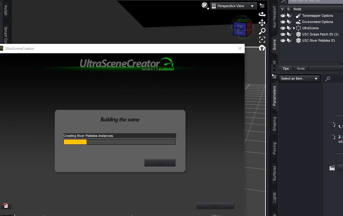
Task: Click the dimmed button in Building dialog
Action: 160,163
